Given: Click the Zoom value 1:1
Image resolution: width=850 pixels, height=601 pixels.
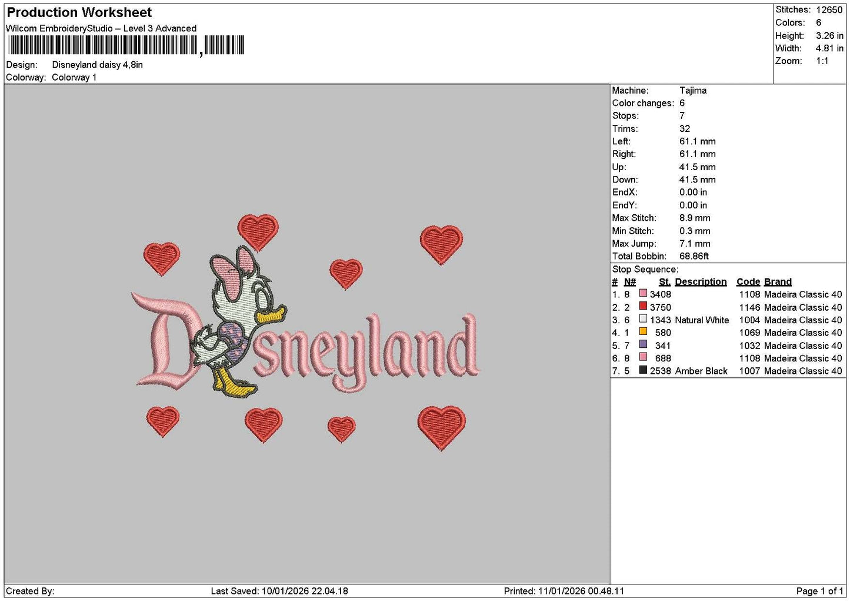Looking at the screenshot, I should tap(822, 61).
